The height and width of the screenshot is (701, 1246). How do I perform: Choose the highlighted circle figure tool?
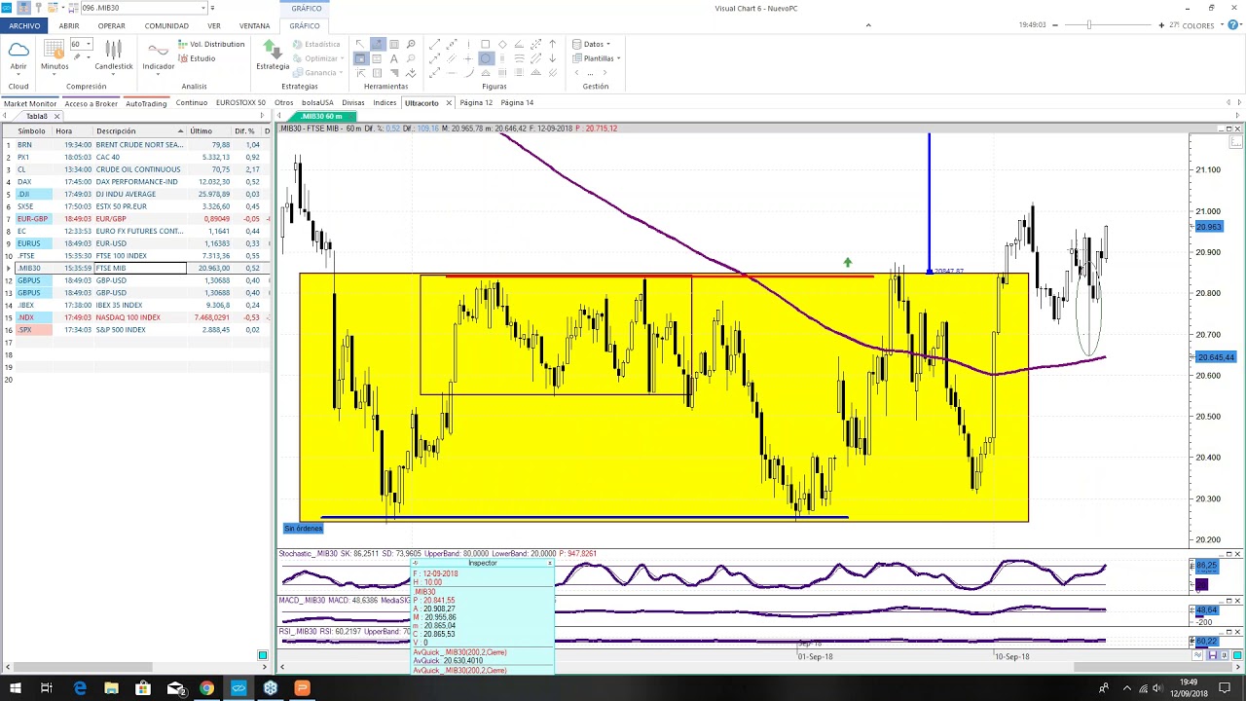click(x=486, y=58)
